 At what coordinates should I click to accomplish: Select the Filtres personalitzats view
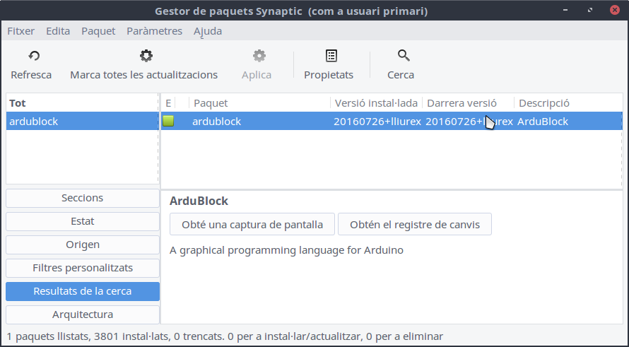tap(83, 268)
